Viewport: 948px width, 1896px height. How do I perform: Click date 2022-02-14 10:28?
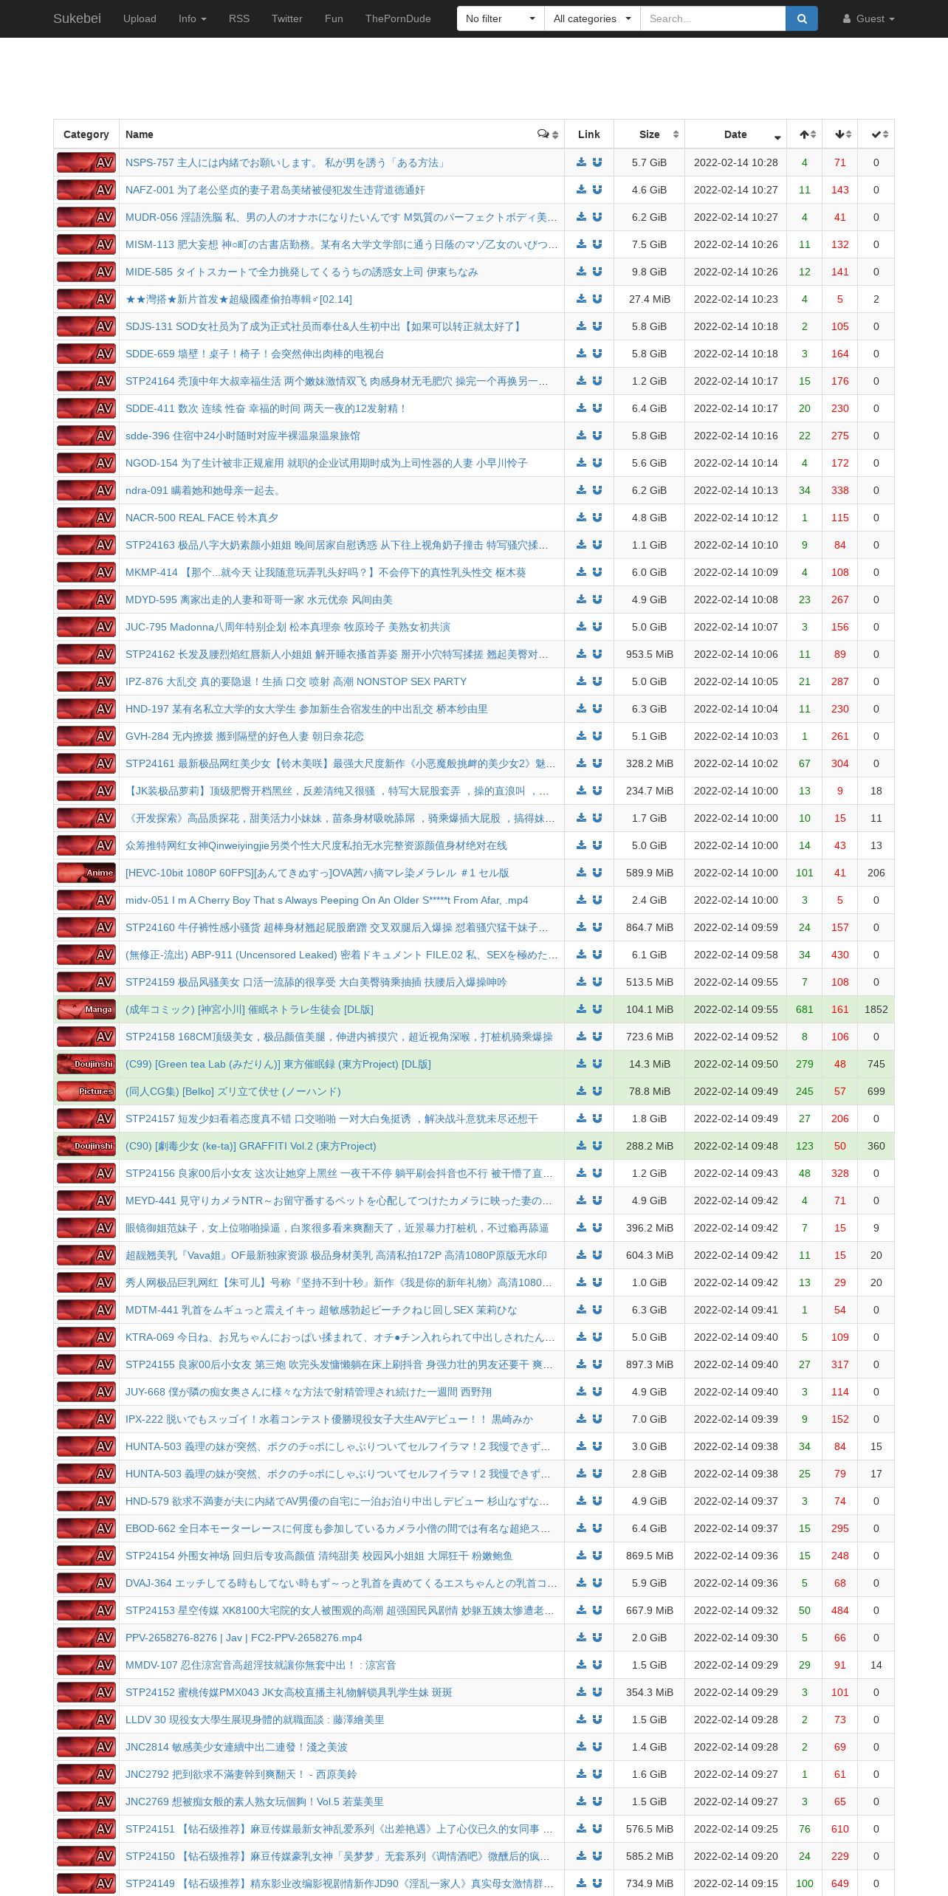(x=735, y=162)
